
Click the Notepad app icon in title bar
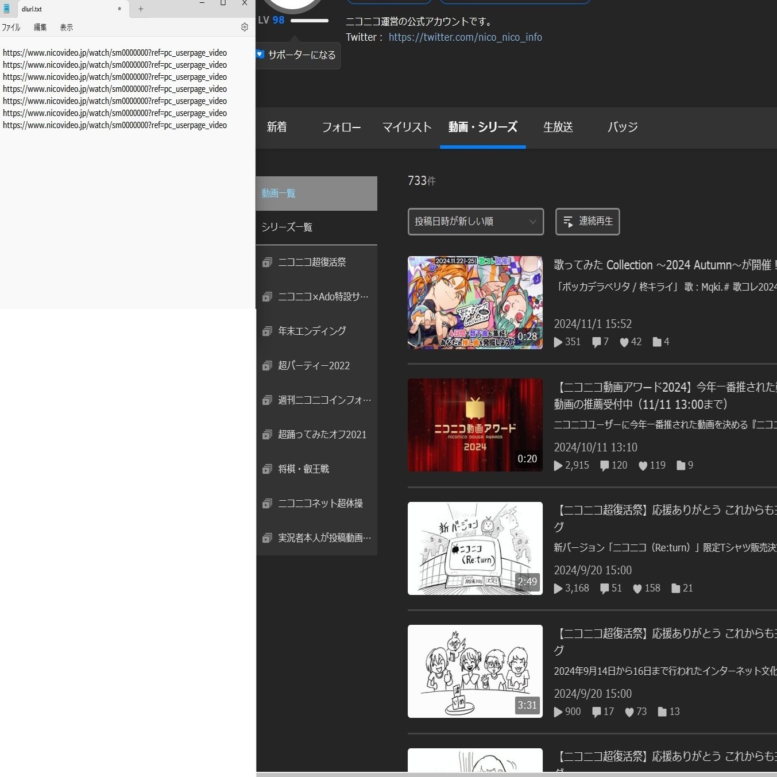pyautogui.click(x=6, y=9)
